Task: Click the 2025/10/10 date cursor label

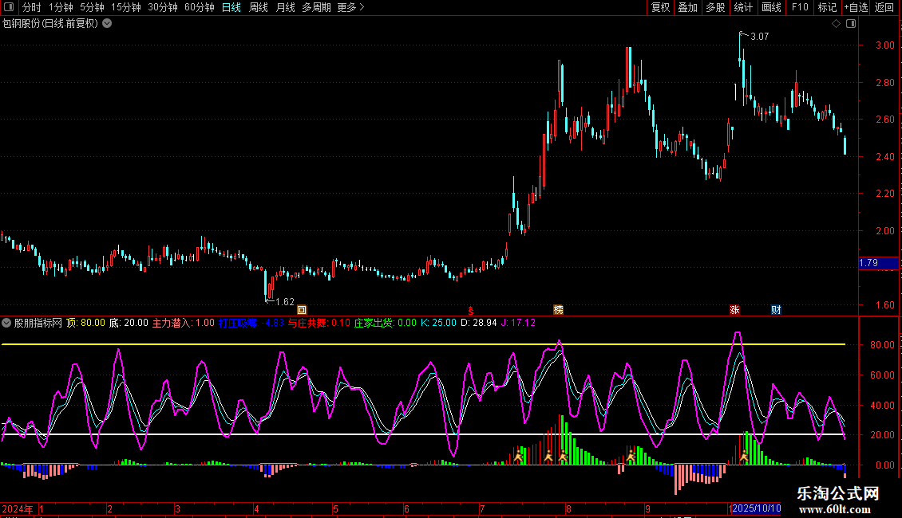Action: [756, 508]
